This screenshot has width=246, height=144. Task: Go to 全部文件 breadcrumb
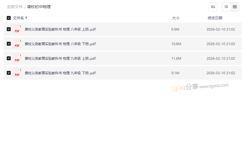pyautogui.click(x=15, y=7)
